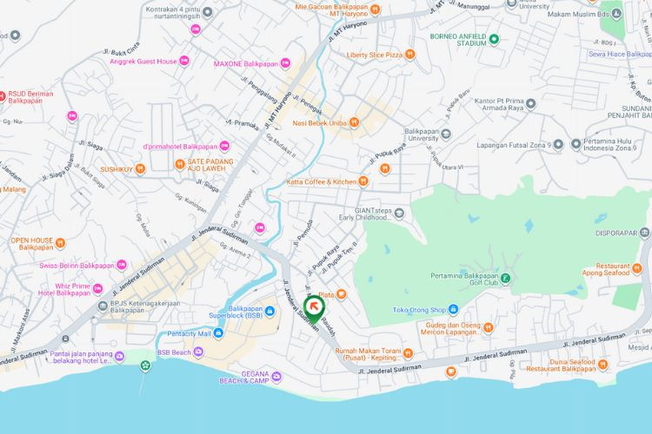Image resolution: width=652 pixels, height=434 pixels.
Task: Click the Balikpapan University school icon
Action: 446,134
